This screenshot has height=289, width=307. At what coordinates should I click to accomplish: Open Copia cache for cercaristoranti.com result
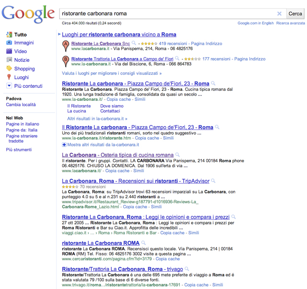point(167,259)
